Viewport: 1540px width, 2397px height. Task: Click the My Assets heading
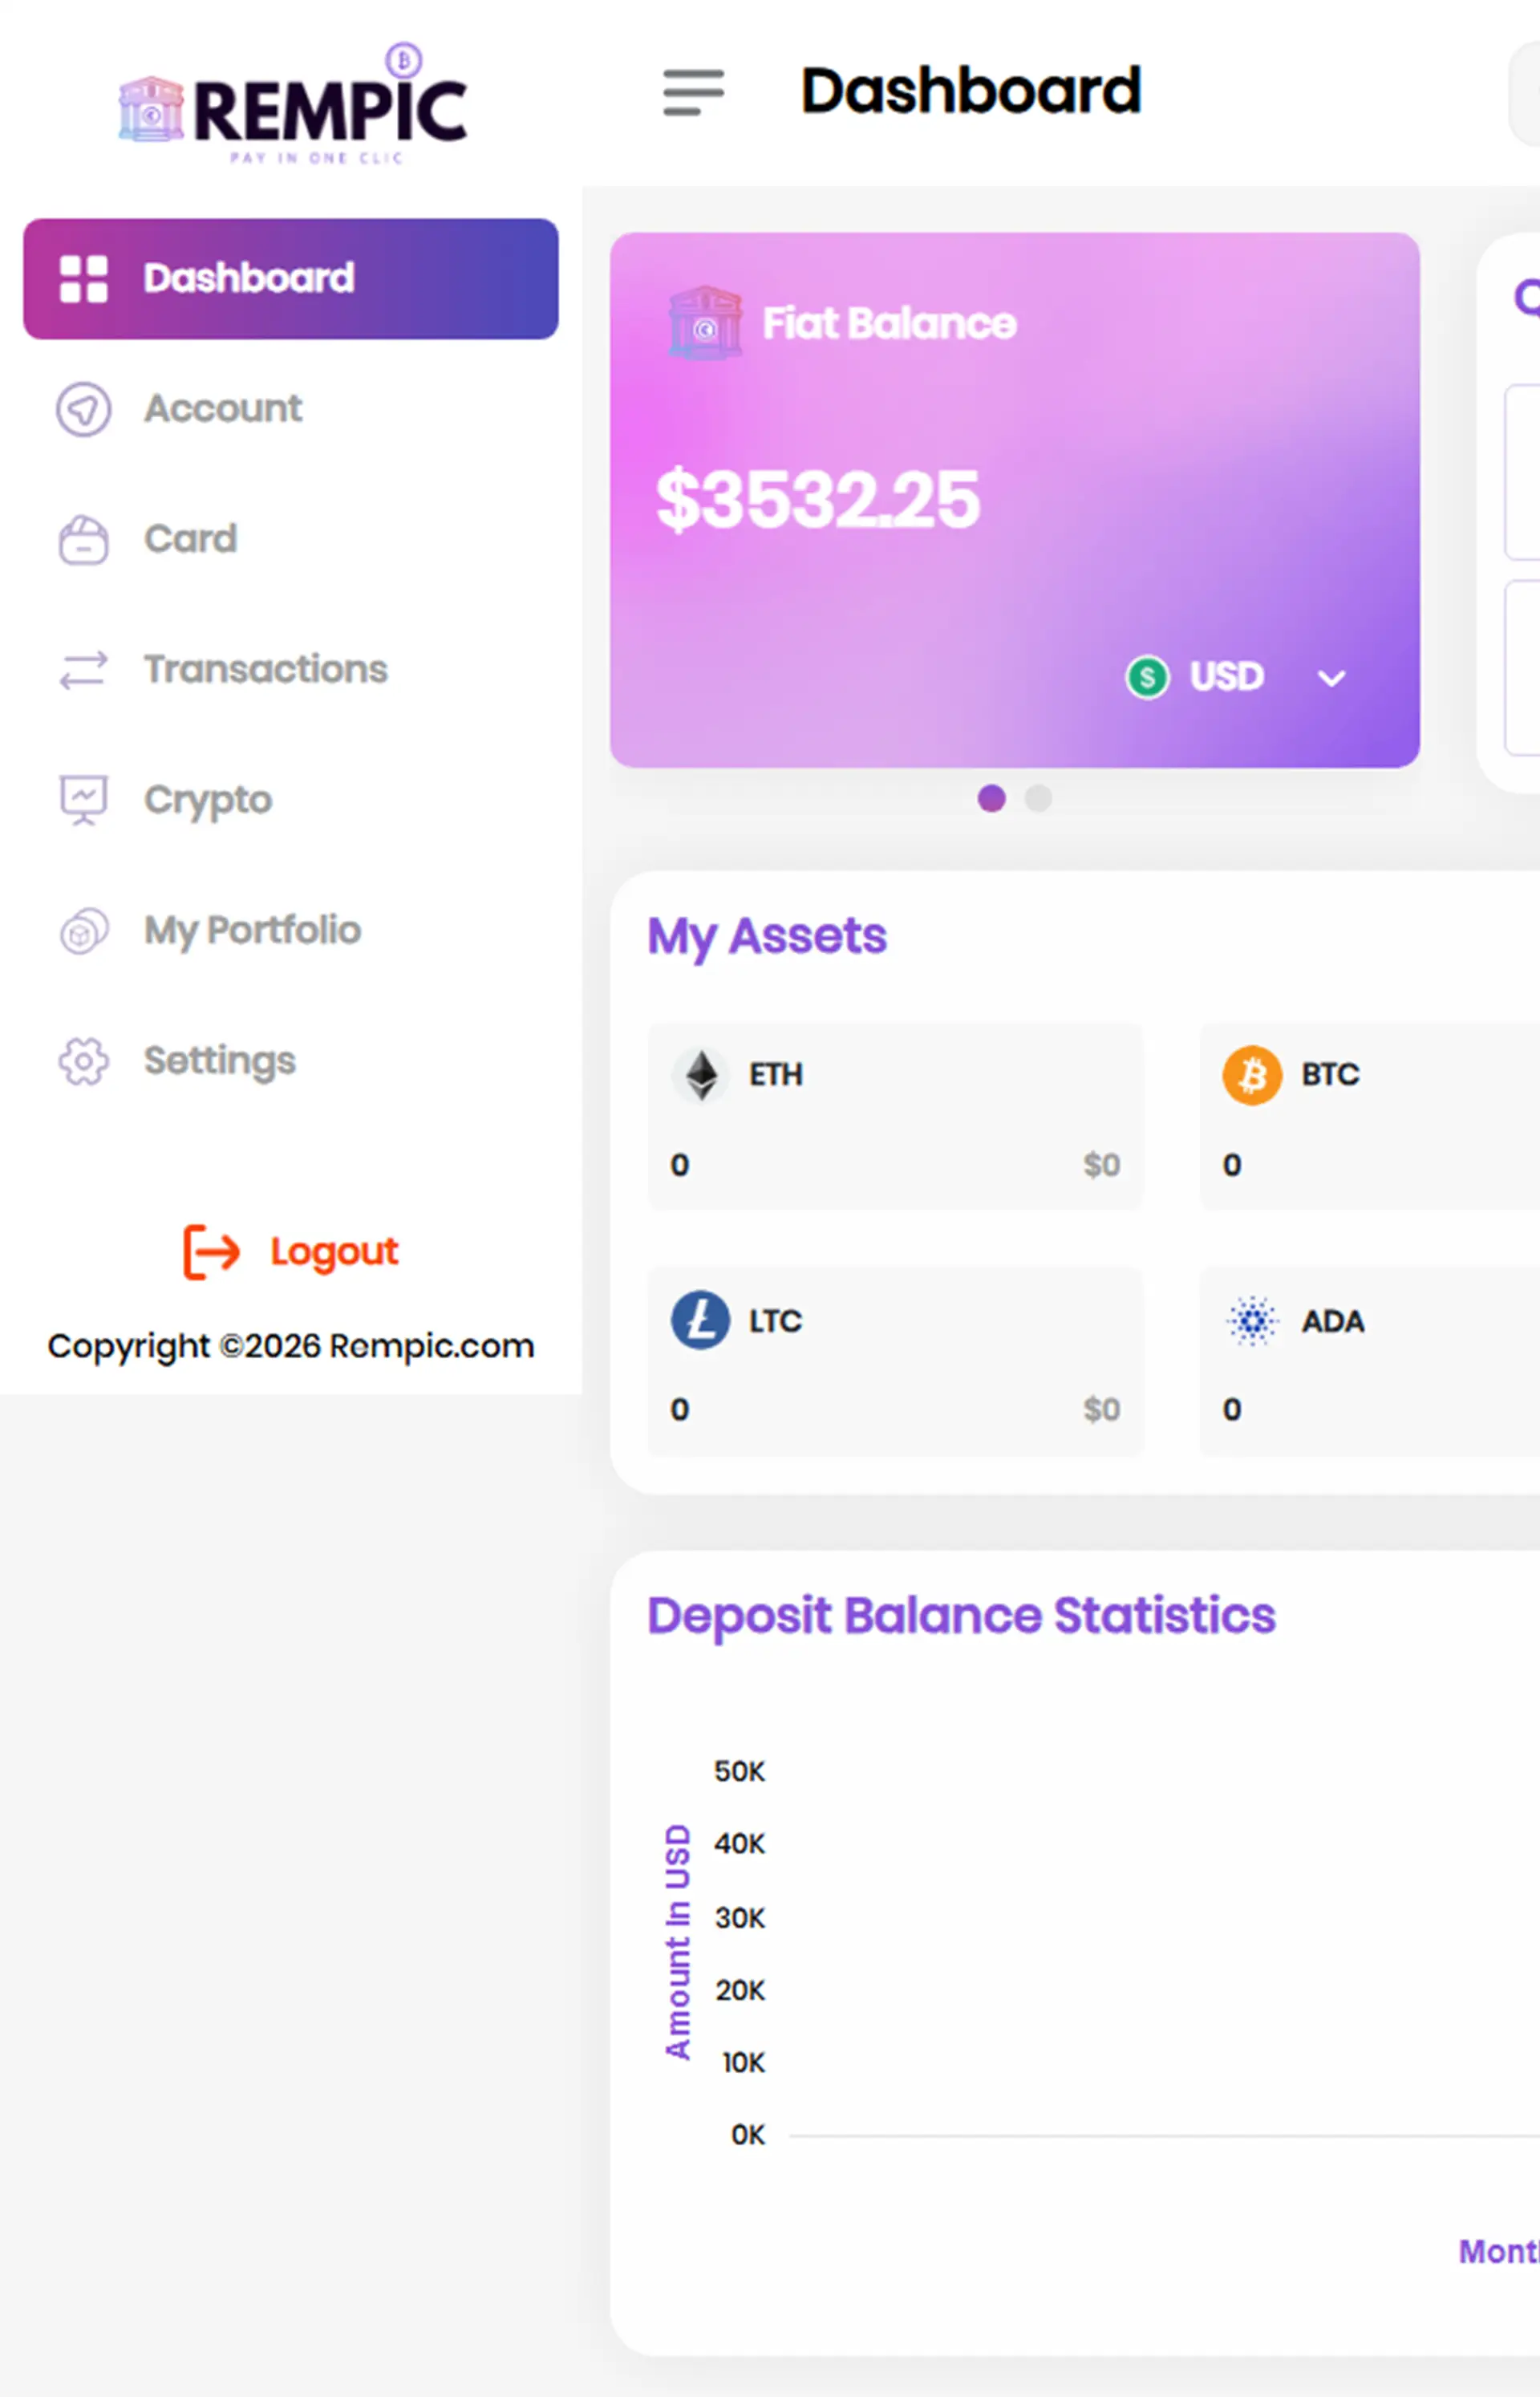(767, 937)
